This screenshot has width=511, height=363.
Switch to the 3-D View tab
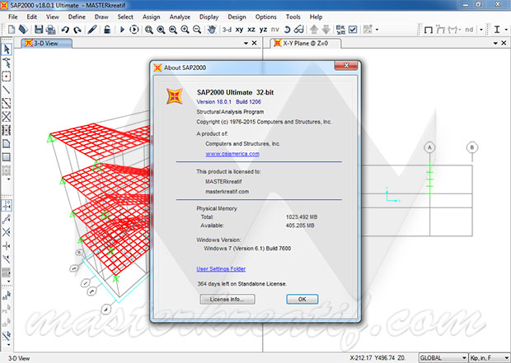(47, 43)
